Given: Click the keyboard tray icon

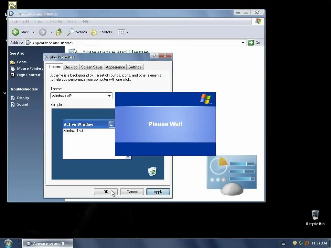Looking at the screenshot, I should [x=283, y=243].
